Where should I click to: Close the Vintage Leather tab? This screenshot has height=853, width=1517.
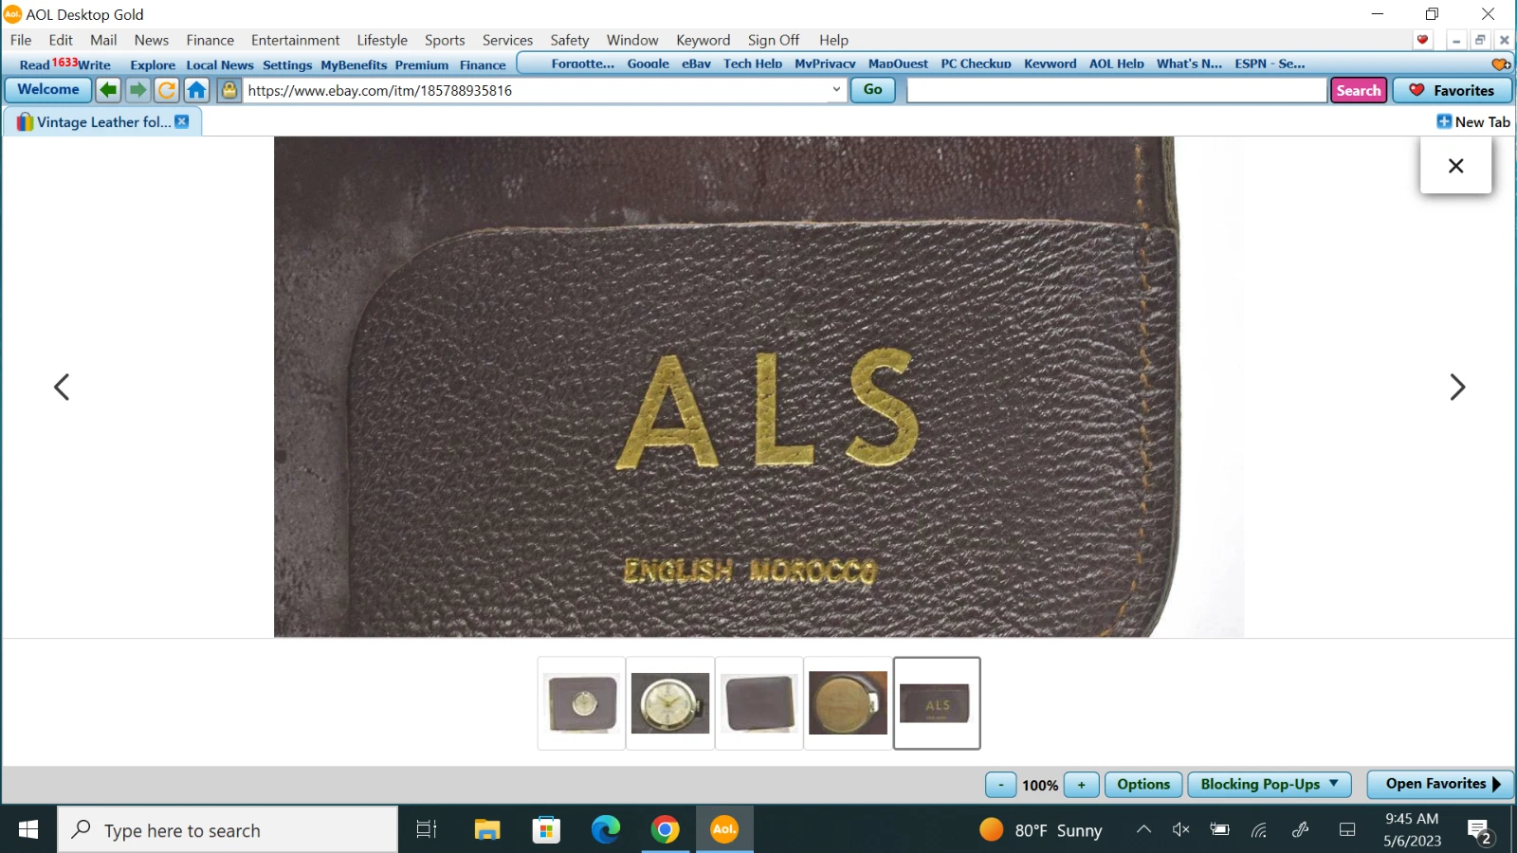tap(182, 121)
